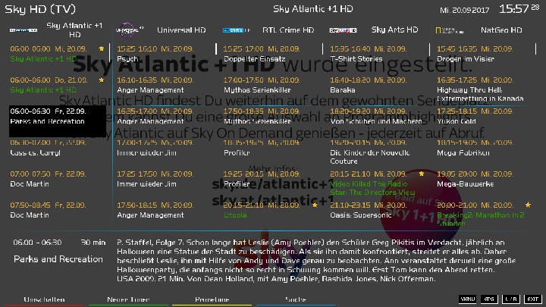Select Baraka 16:40-18:20 entry

pyautogui.click(x=378, y=85)
